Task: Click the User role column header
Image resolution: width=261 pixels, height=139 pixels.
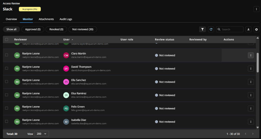Action: [127, 40]
